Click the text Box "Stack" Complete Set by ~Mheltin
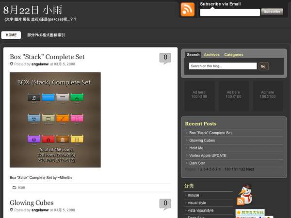This screenshot has height=218, width=291. (41, 178)
